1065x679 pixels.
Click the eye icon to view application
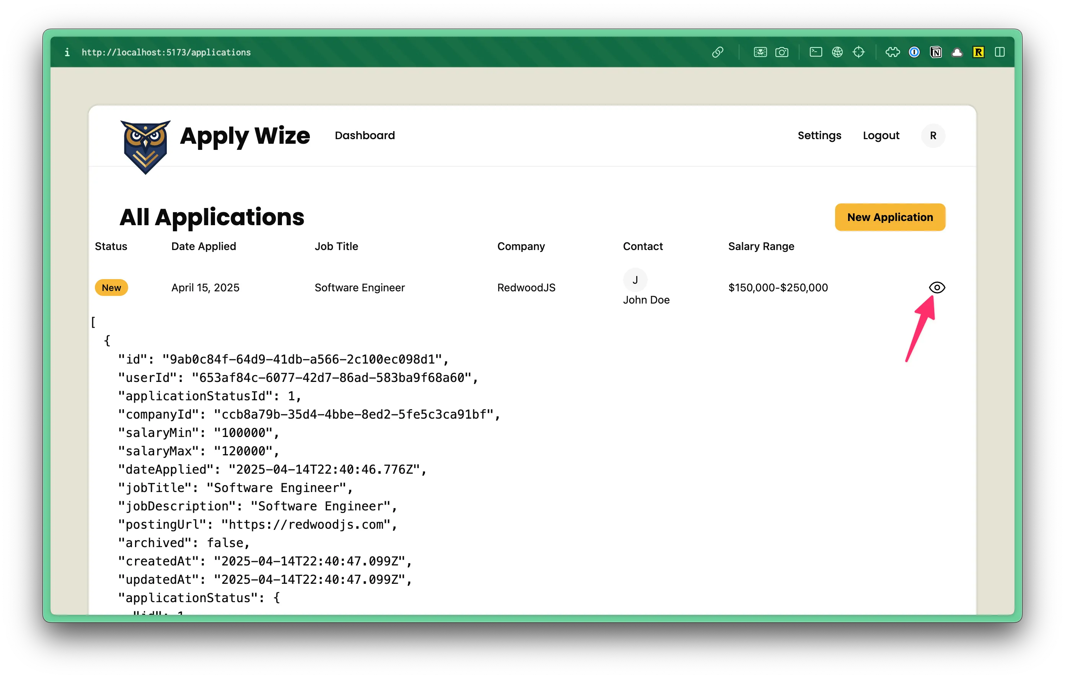[937, 288]
